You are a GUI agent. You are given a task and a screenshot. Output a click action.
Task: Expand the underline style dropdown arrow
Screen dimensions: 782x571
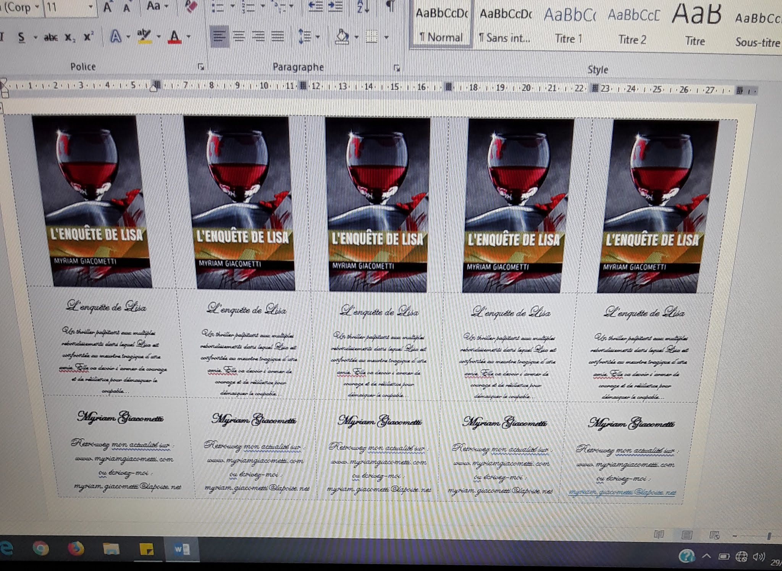coord(36,37)
